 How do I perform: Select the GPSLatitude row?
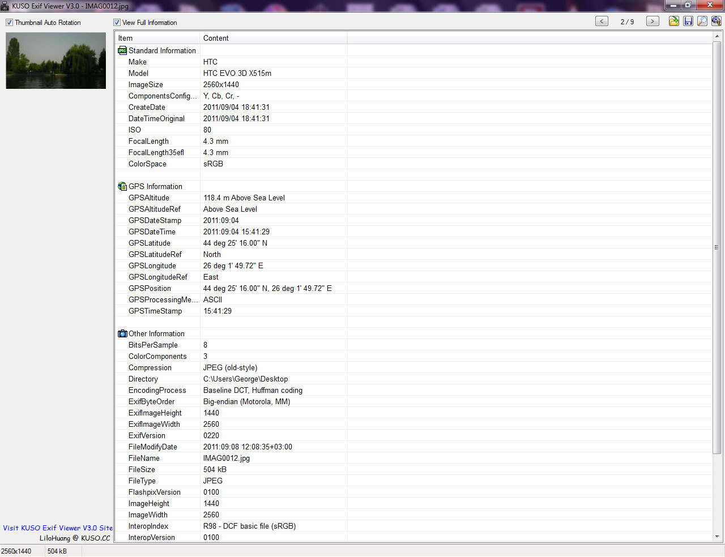click(413, 243)
